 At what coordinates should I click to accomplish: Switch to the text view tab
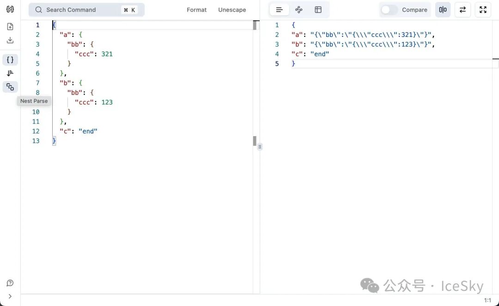click(279, 10)
